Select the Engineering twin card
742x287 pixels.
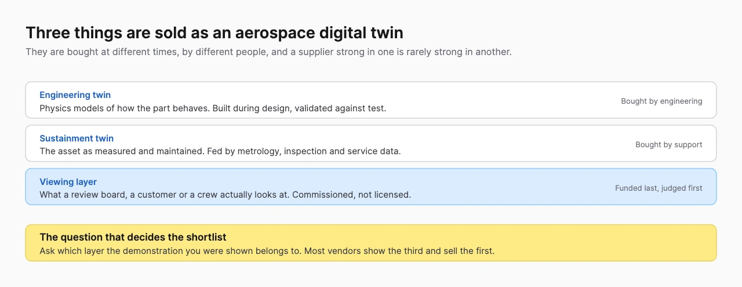371,100
